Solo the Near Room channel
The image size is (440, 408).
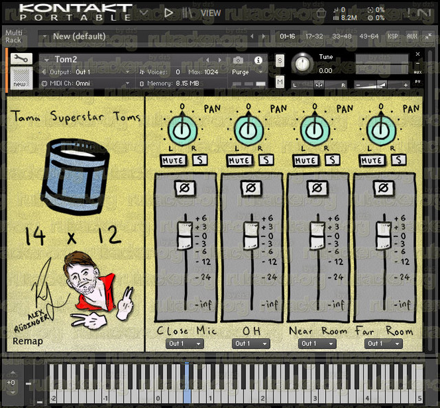(x=332, y=160)
